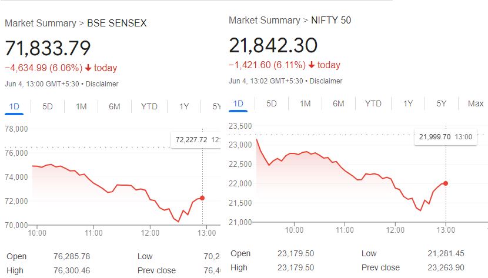Open the 5Y tab for NIFTY 50
488x278 pixels.
point(442,104)
